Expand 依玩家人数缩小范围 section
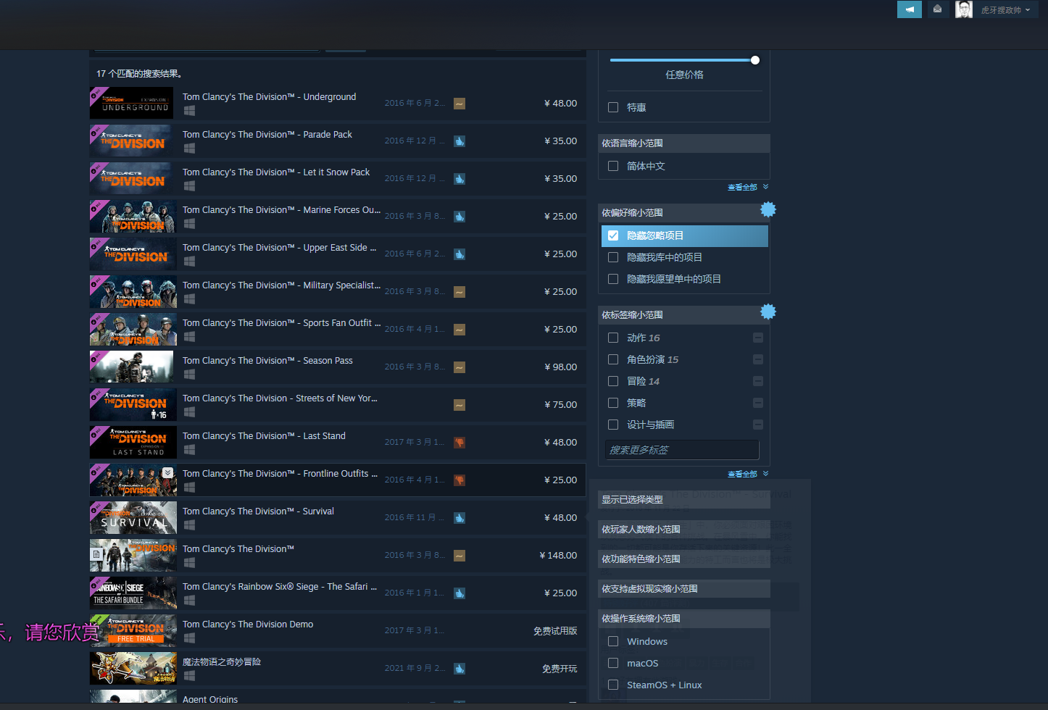1048x710 pixels. coord(684,529)
